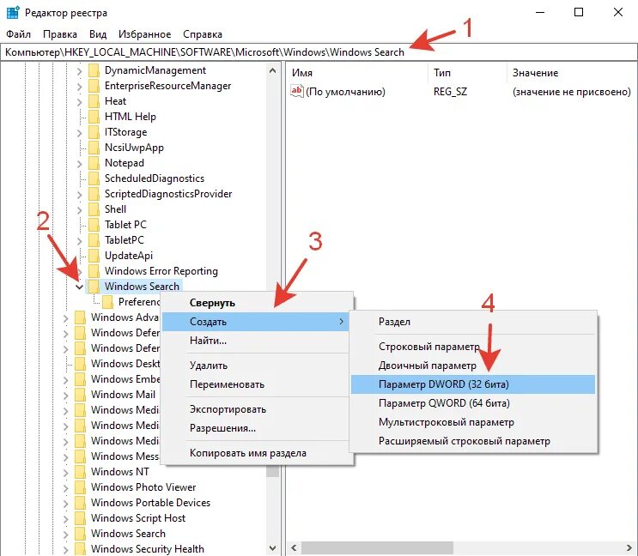The width and height of the screenshot is (638, 556).
Task: Open the Избранное menu
Action: pyautogui.click(x=144, y=34)
